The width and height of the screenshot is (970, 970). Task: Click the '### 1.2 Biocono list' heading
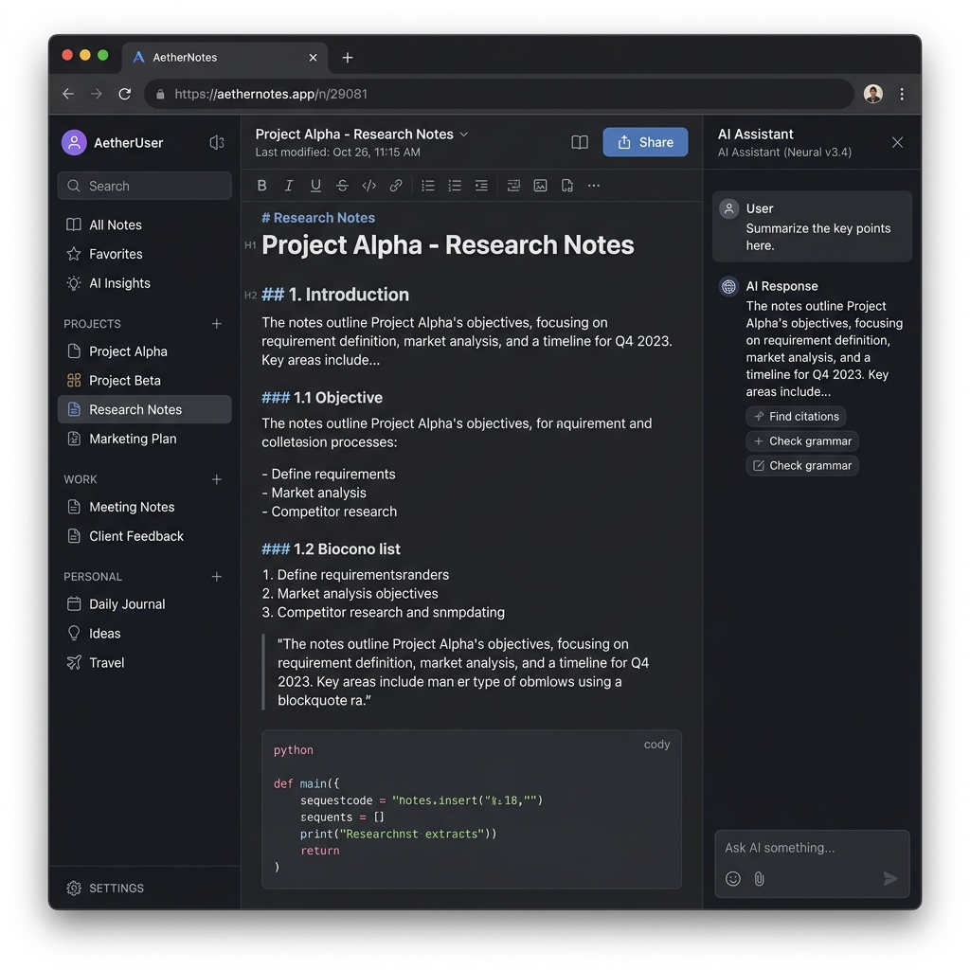click(x=331, y=549)
